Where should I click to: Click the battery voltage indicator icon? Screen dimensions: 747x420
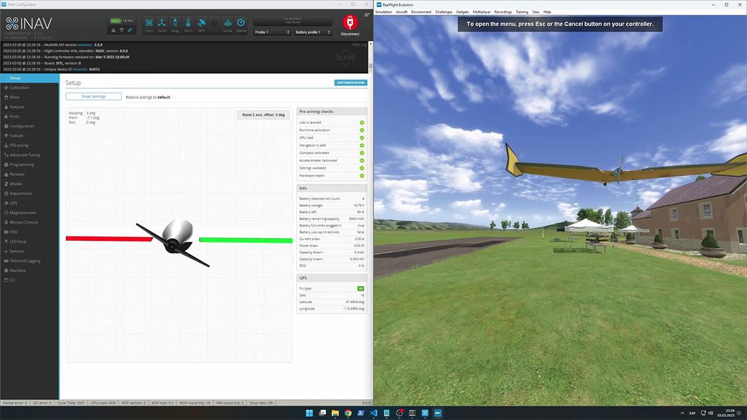click(x=115, y=21)
